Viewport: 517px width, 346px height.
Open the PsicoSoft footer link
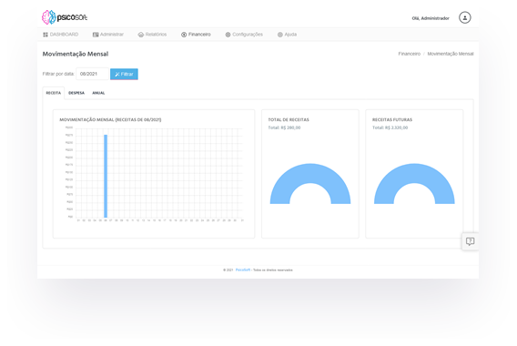click(243, 270)
